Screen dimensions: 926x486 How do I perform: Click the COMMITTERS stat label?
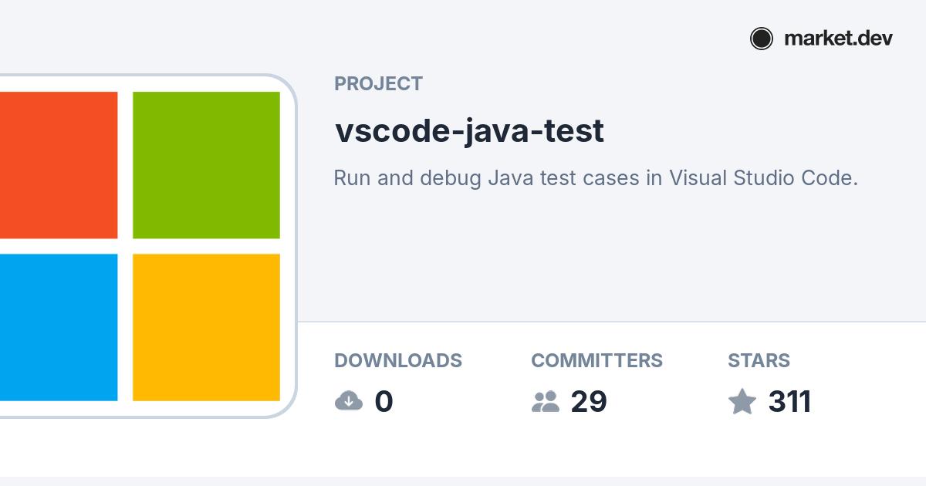click(596, 360)
